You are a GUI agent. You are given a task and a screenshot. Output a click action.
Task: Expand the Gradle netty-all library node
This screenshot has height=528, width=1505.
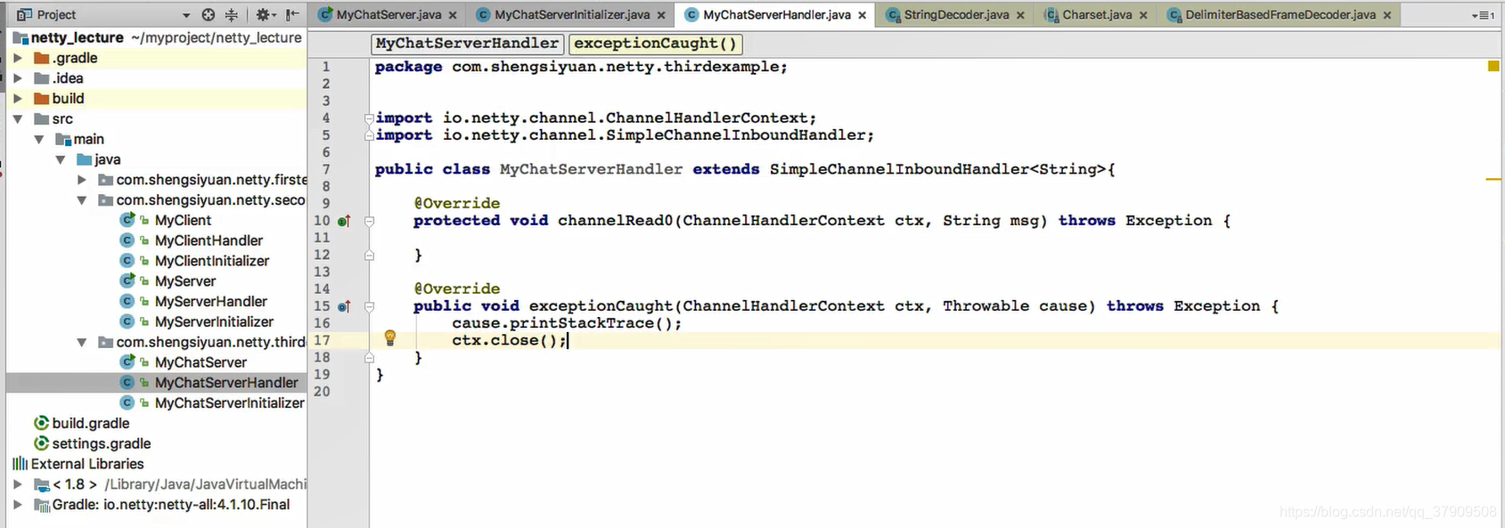tap(17, 505)
